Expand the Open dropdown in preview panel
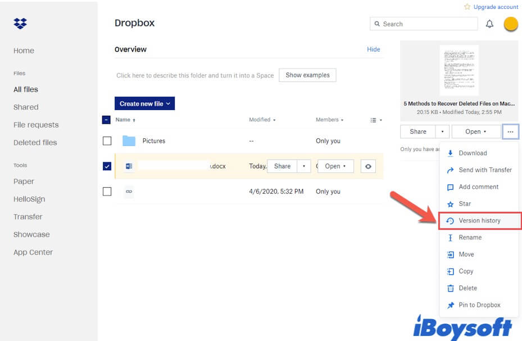Image resolution: width=522 pixels, height=341 pixels. [476, 131]
